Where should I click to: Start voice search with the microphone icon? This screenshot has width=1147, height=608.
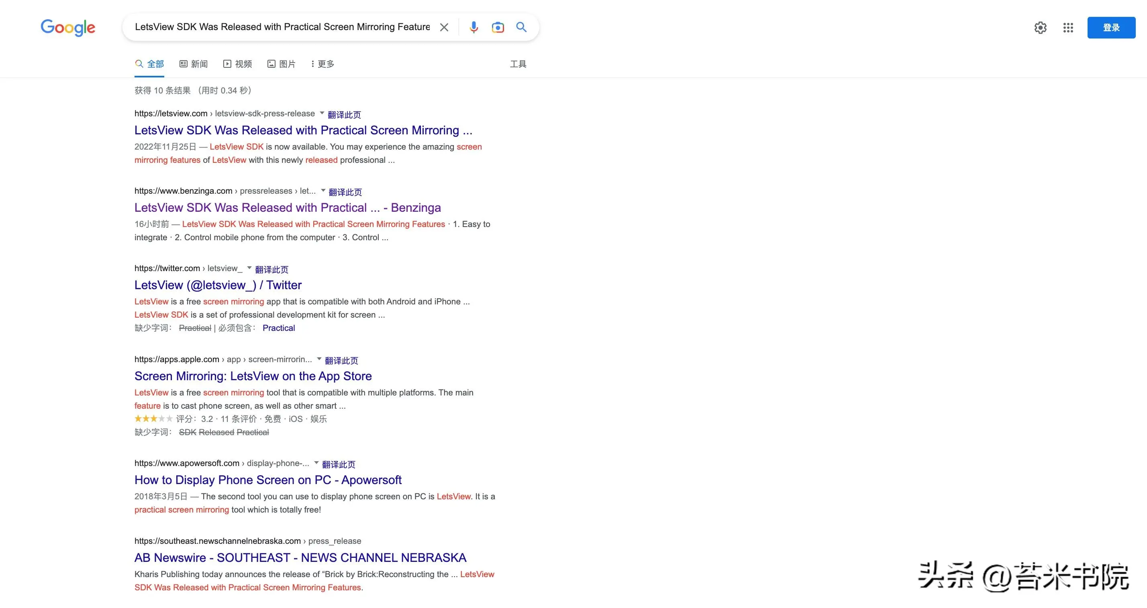click(x=474, y=28)
